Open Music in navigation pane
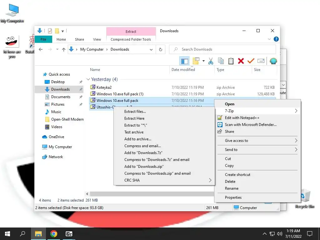 [x=56, y=112]
